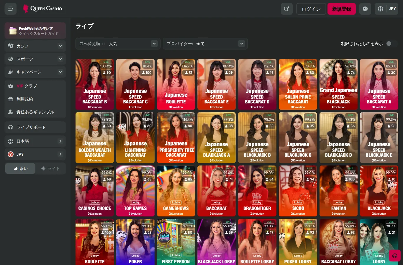This screenshot has height=265, width=403.
Task: Open Dragontiger lobby tile
Action: 257,191
